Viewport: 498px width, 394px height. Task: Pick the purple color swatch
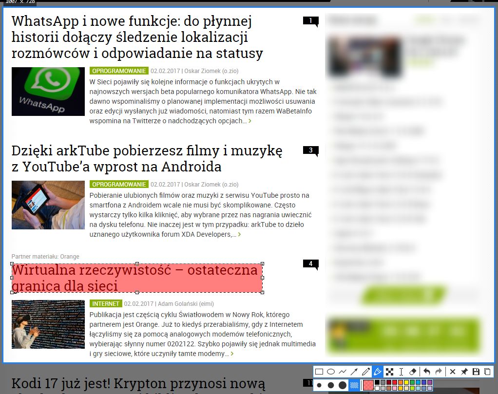(x=430, y=382)
